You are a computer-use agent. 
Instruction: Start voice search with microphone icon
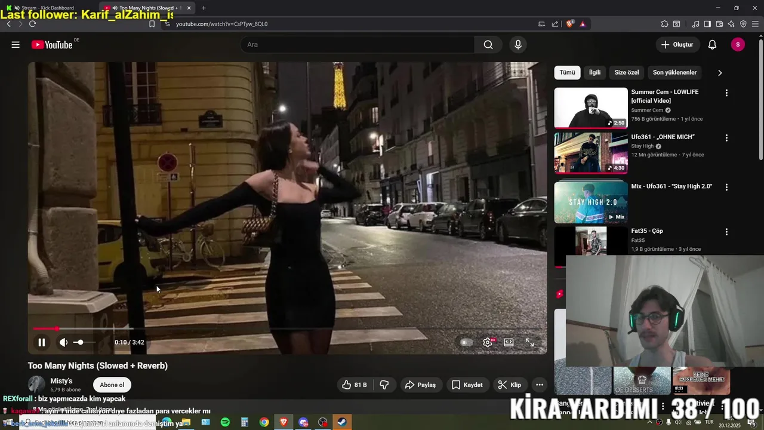[x=517, y=45]
